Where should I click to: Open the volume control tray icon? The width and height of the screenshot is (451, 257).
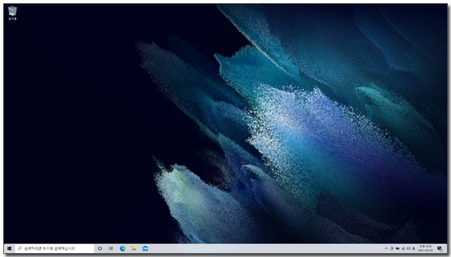tap(408, 249)
